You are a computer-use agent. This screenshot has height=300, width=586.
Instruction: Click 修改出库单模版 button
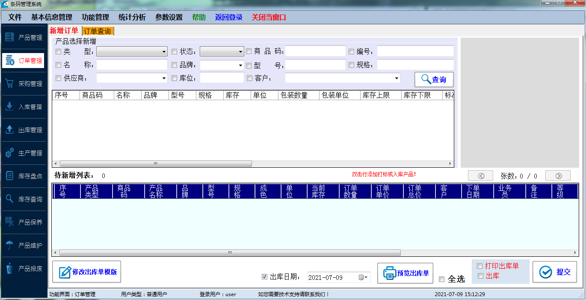pyautogui.click(x=86, y=272)
